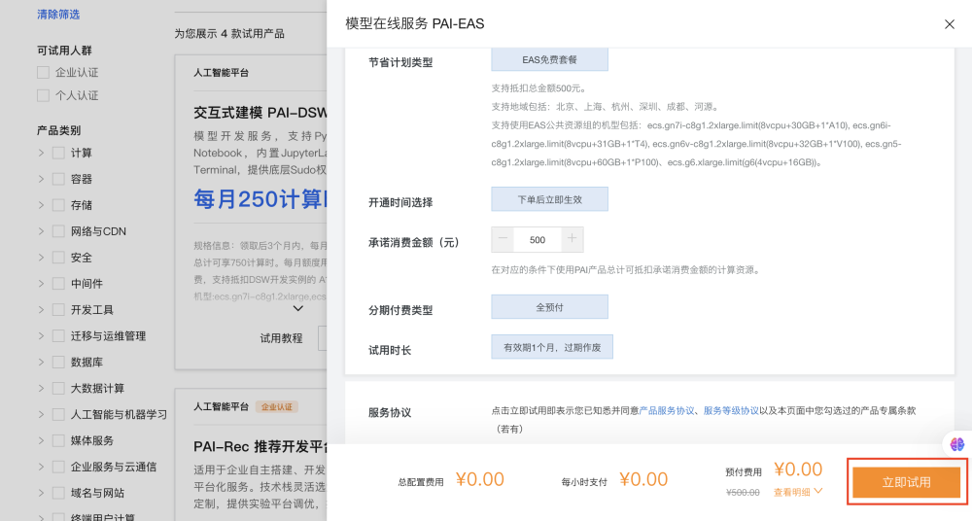Open 试用教程 on the PAI-DSW card

point(281,338)
